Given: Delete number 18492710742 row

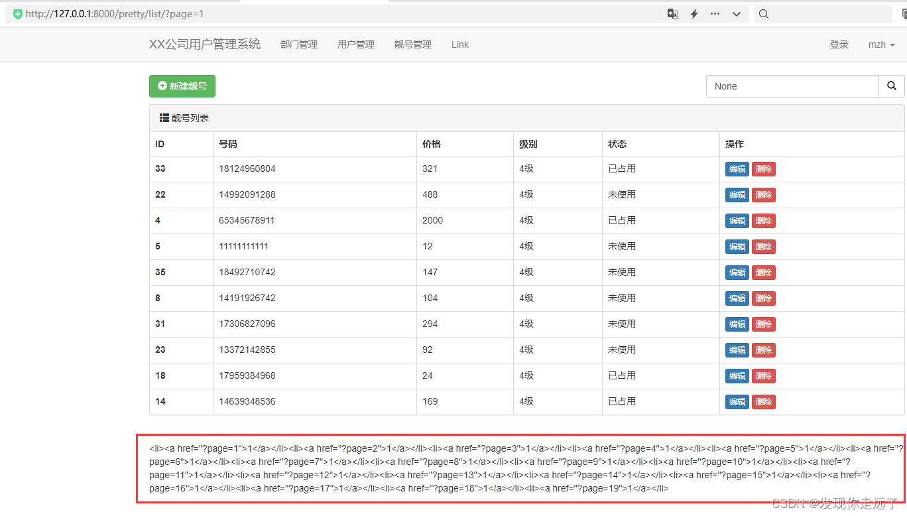Looking at the screenshot, I should 764,273.
